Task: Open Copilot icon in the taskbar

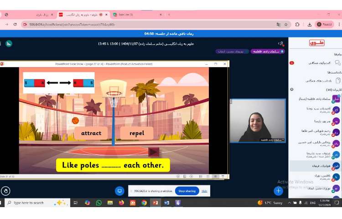Action: [x=88, y=203]
